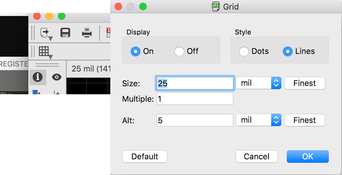Reset grid with the Default button

point(145,157)
